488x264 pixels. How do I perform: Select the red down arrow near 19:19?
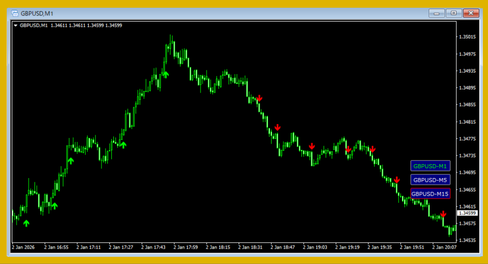click(x=348, y=149)
